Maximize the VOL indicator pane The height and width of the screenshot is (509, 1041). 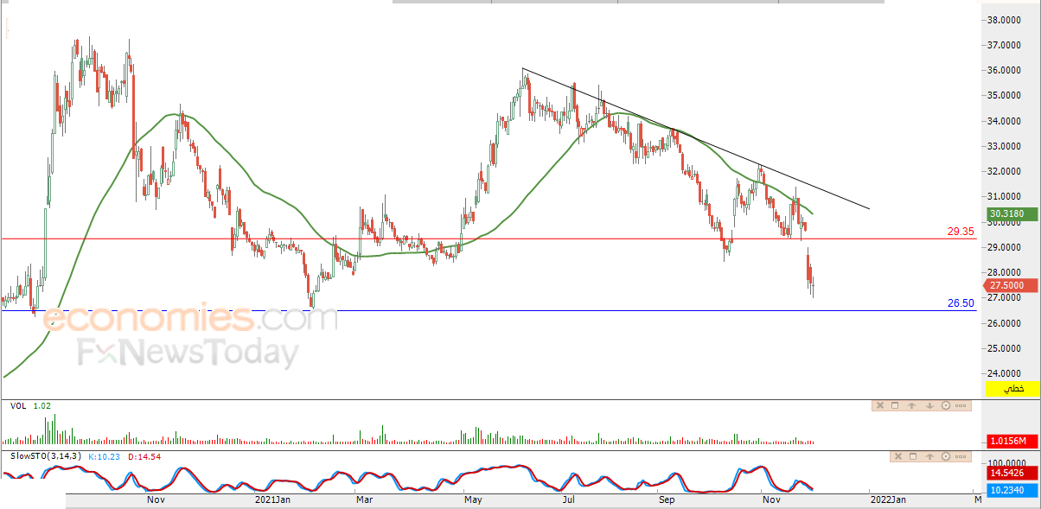click(896, 405)
